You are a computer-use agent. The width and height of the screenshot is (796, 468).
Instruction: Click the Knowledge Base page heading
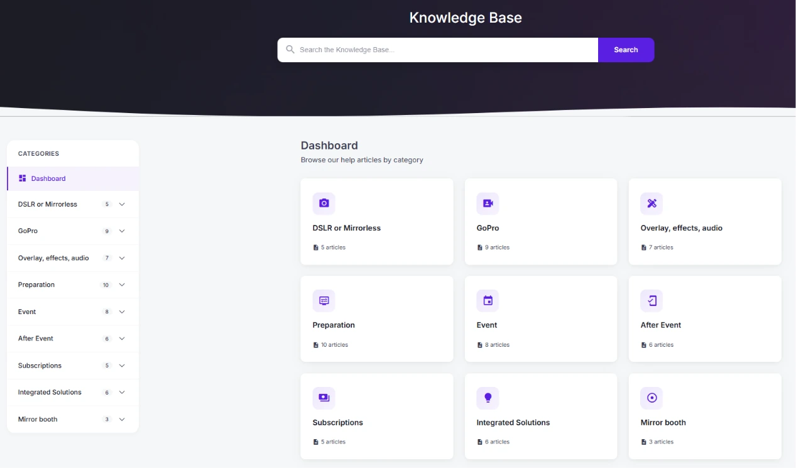click(466, 18)
